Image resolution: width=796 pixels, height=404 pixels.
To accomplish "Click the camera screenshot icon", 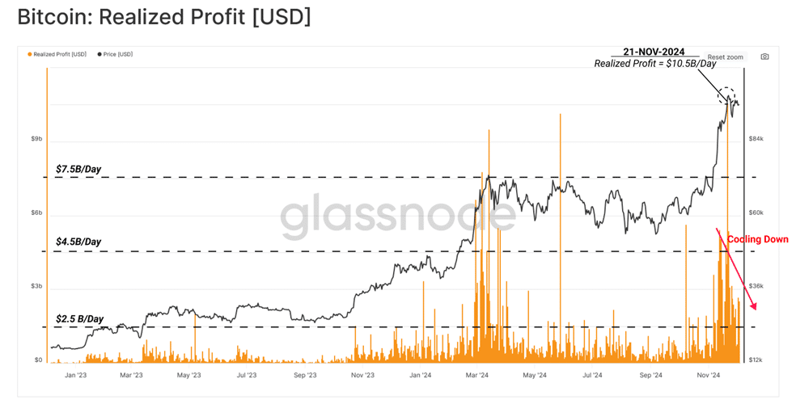I will coord(764,57).
